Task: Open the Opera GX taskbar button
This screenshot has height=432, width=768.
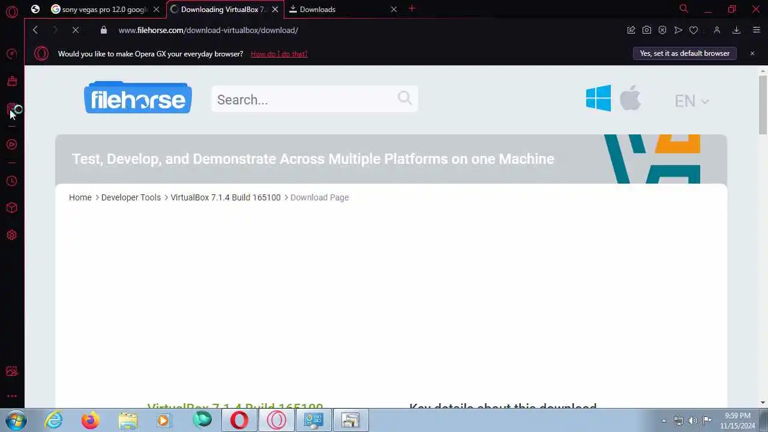Action: (277, 420)
